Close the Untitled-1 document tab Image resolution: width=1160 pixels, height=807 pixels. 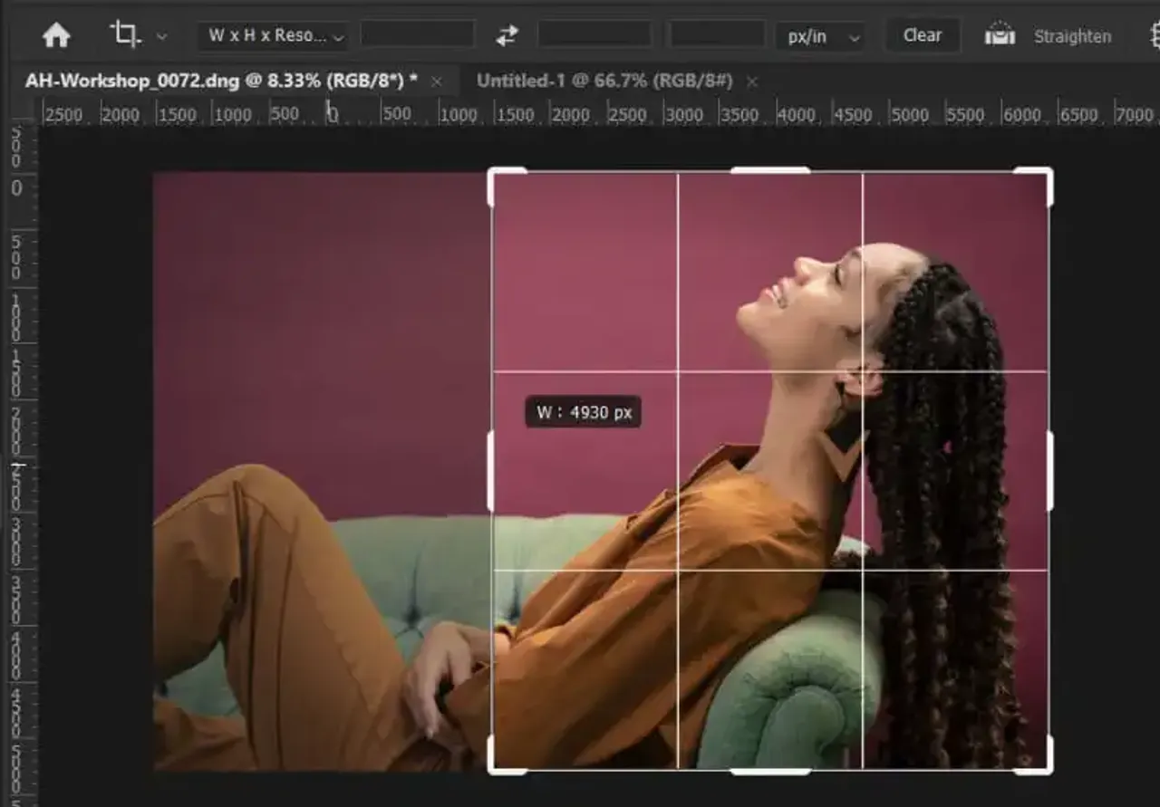pyautogui.click(x=751, y=82)
